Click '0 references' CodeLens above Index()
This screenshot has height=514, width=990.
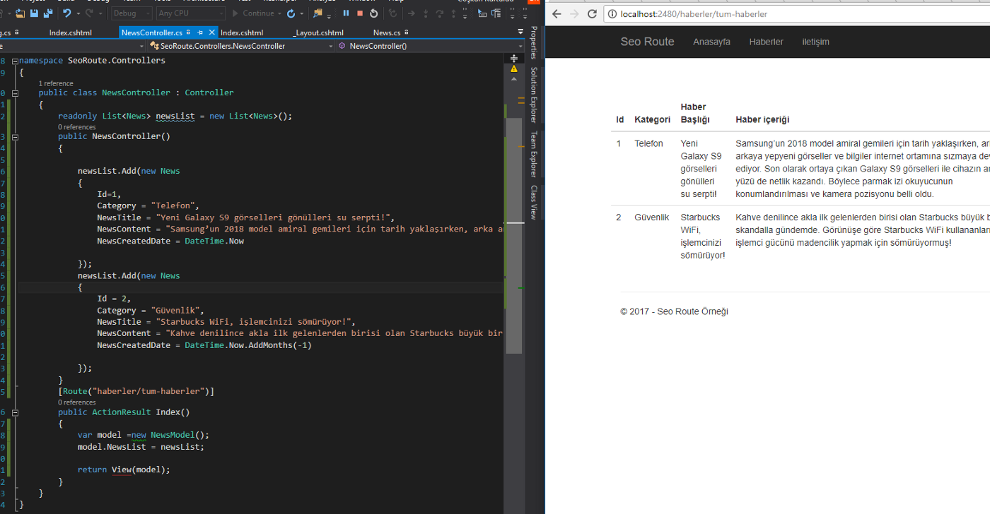coord(76,402)
